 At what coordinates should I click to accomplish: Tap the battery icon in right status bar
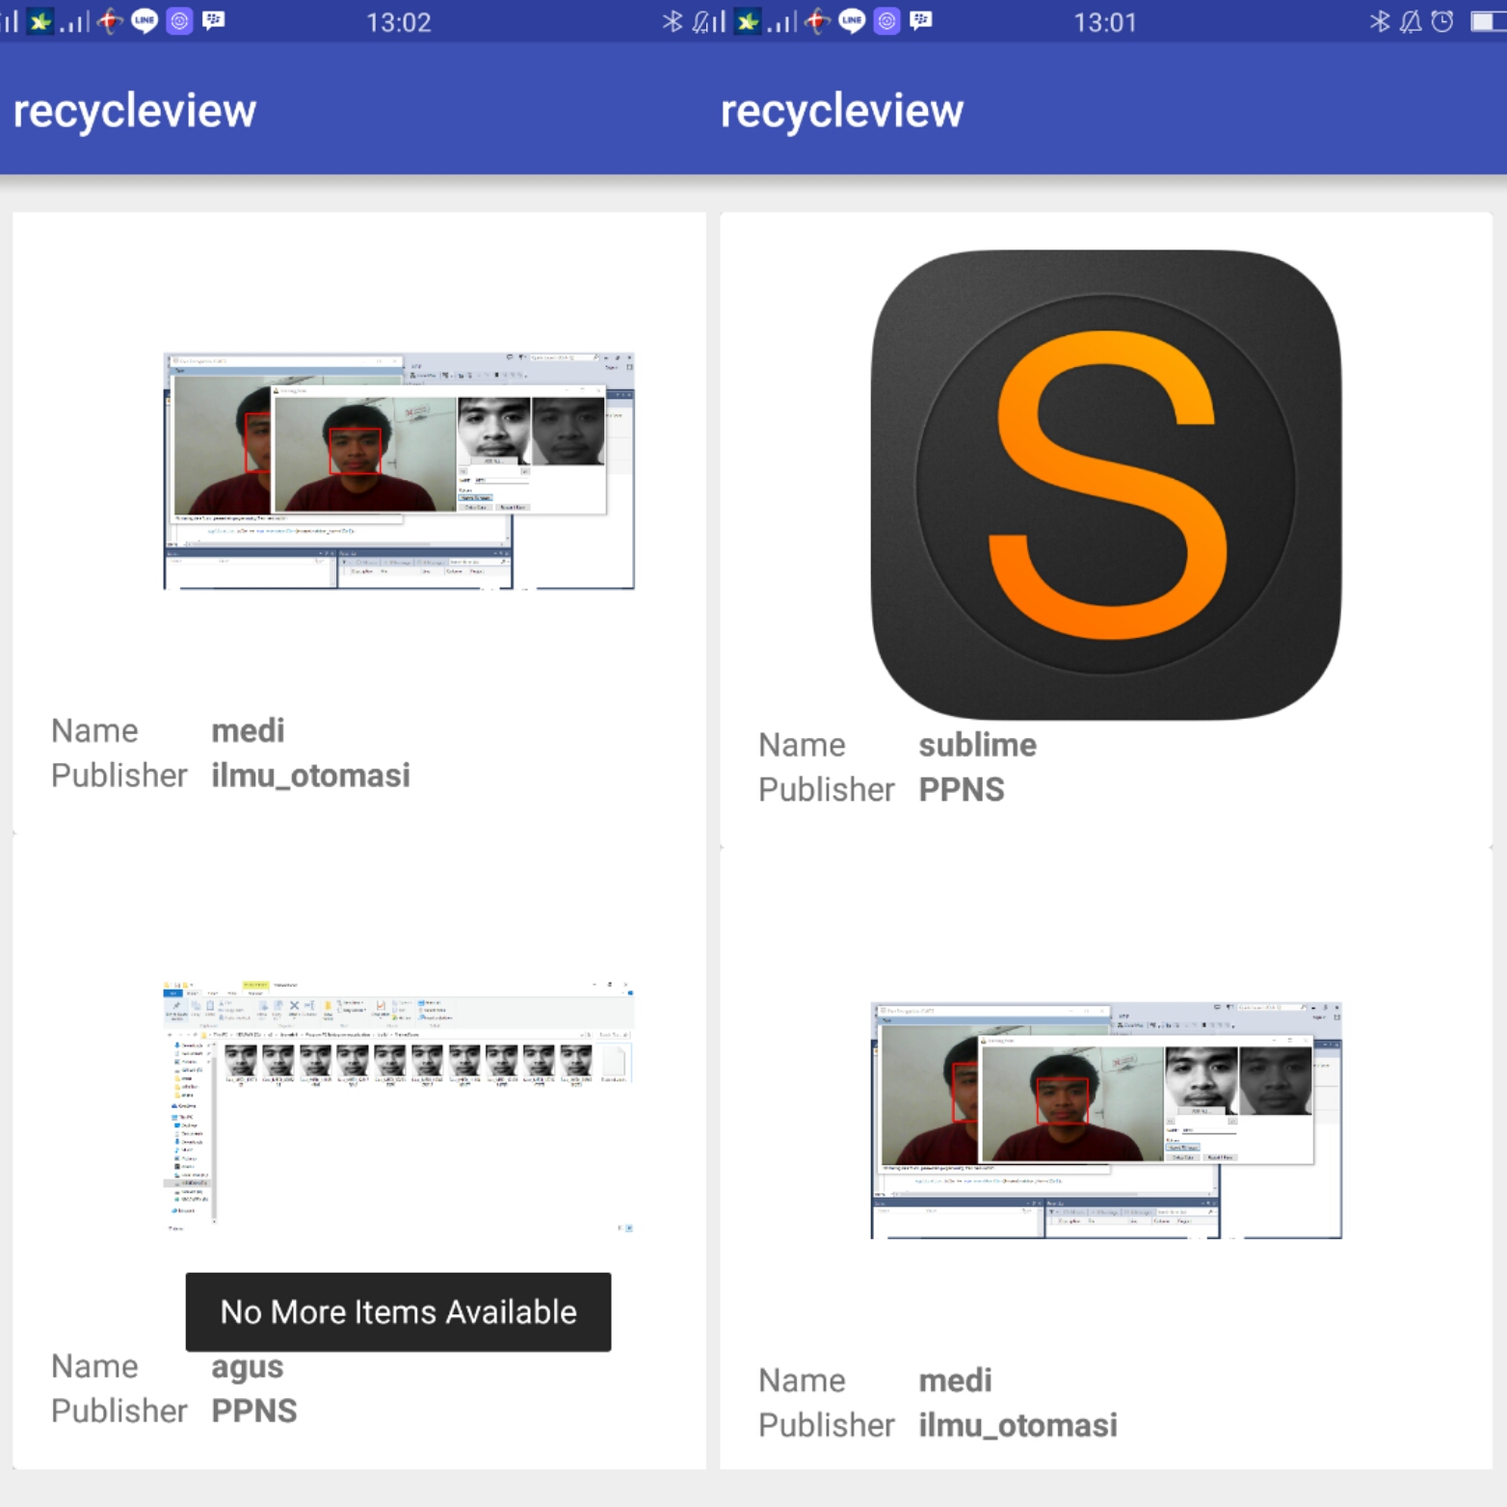(1489, 21)
